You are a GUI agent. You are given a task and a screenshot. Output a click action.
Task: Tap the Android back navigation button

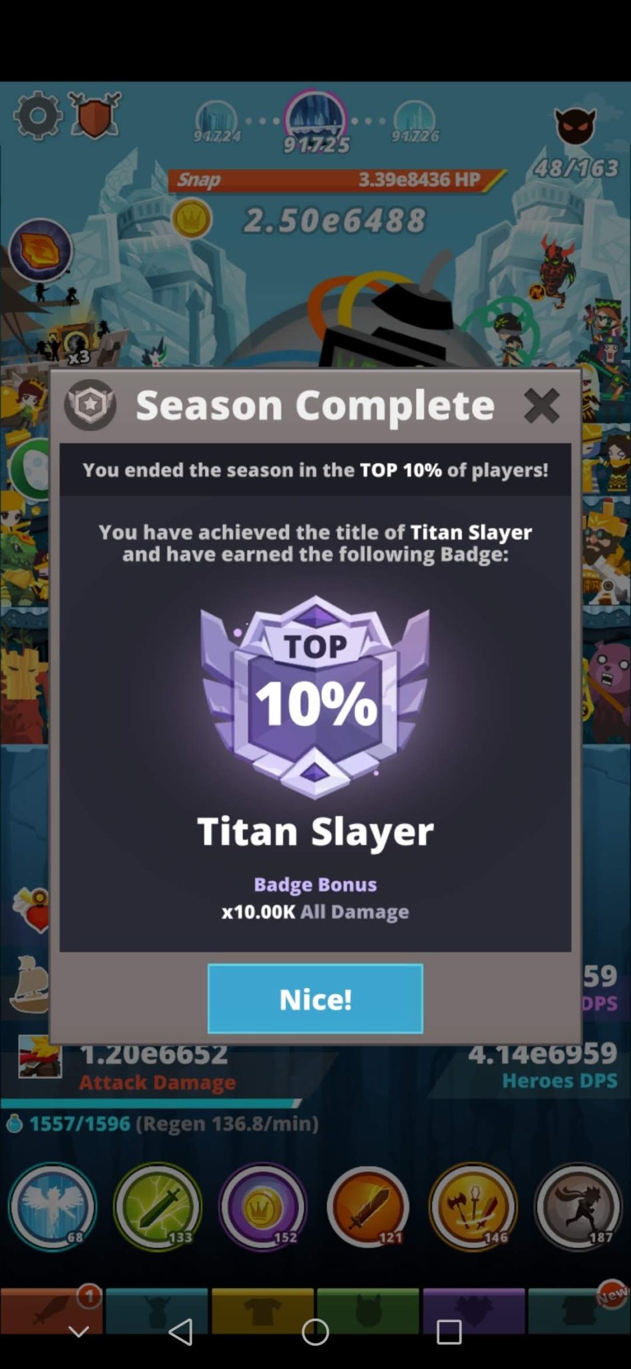181,1332
